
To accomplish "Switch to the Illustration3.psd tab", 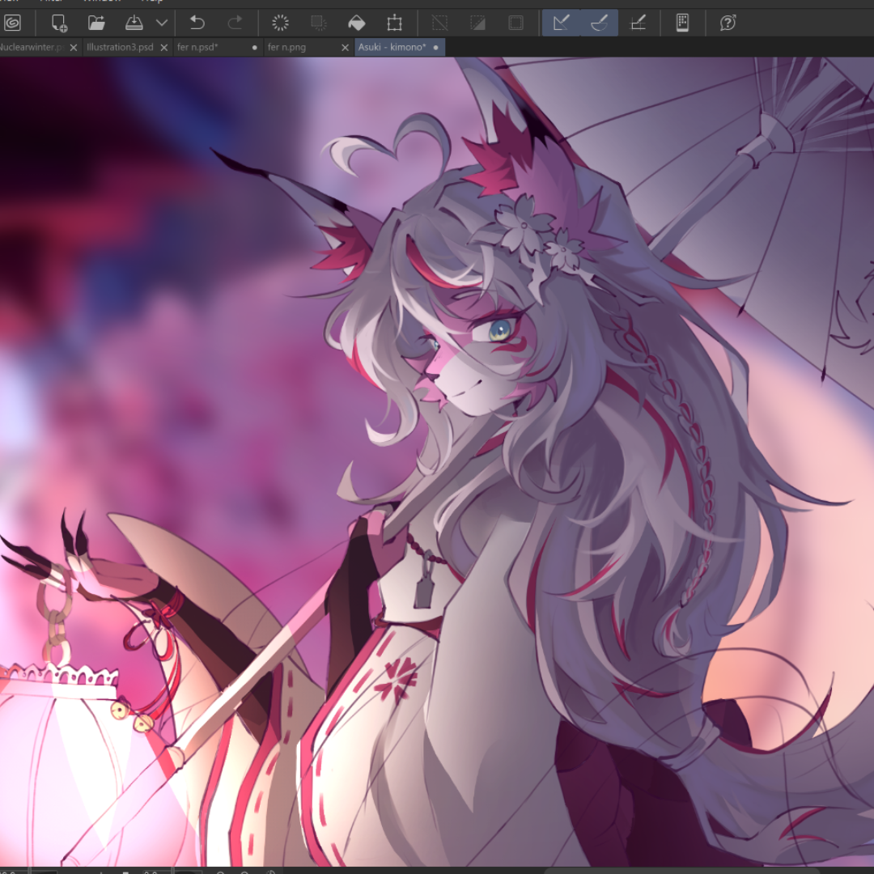I will (x=120, y=48).
